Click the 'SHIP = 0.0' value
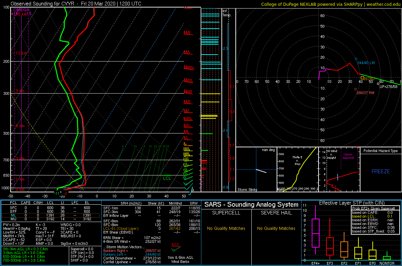402x266 pixels. coord(79,260)
